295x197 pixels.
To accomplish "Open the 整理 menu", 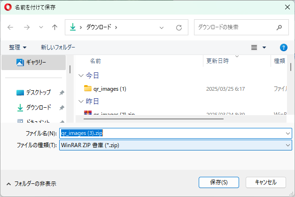I will coord(18,47).
